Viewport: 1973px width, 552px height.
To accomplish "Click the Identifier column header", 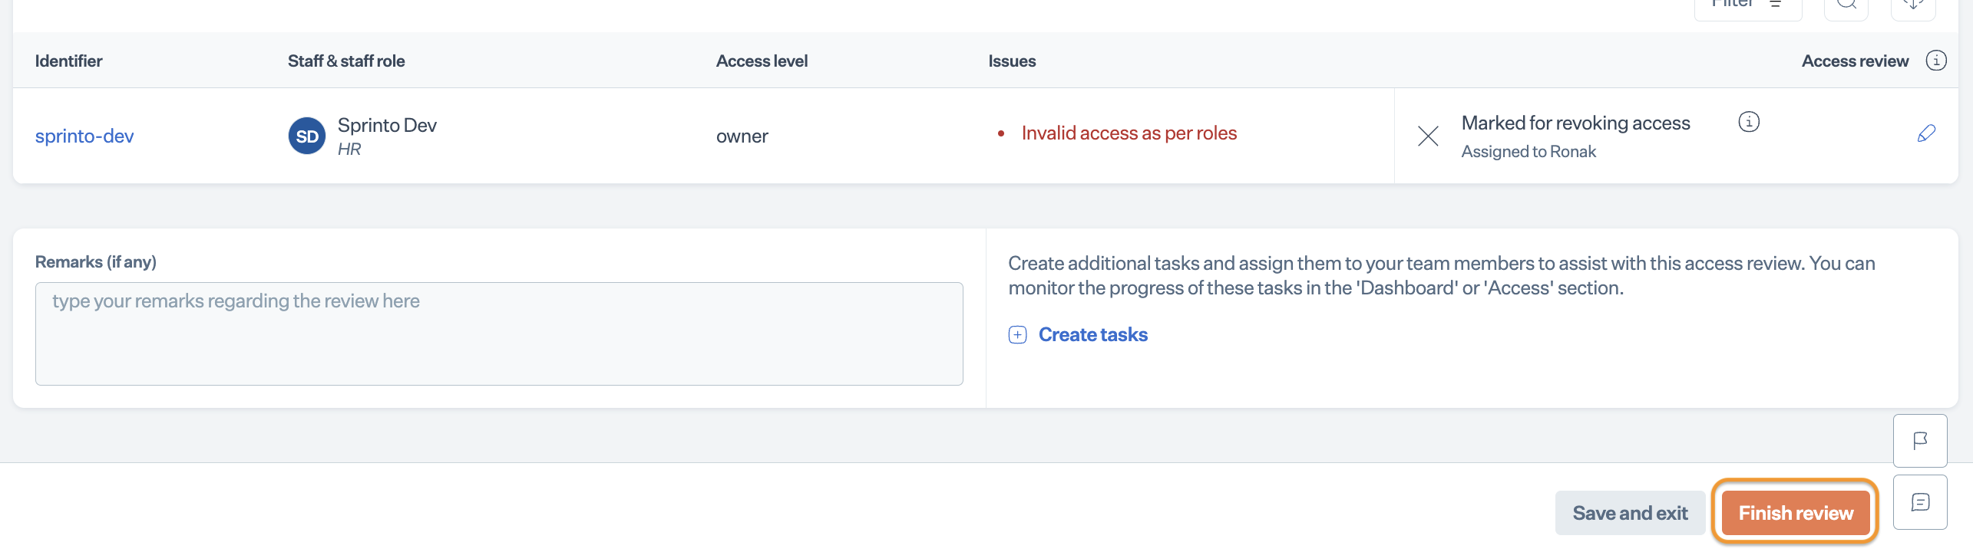I will (x=69, y=61).
